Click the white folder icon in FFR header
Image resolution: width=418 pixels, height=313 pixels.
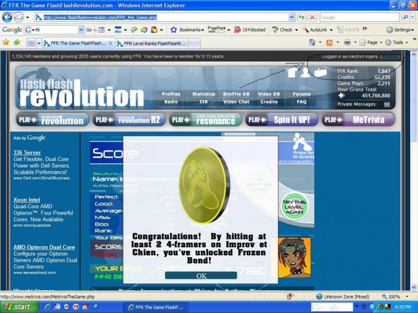(x=320, y=73)
